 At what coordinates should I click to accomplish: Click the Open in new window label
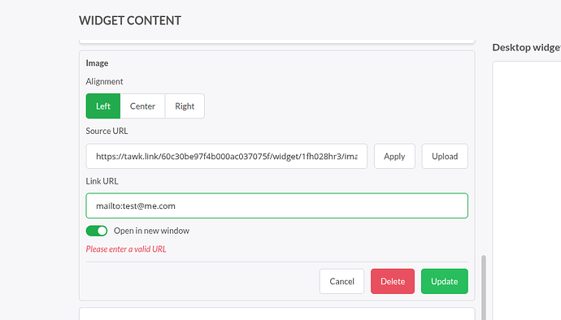(152, 231)
